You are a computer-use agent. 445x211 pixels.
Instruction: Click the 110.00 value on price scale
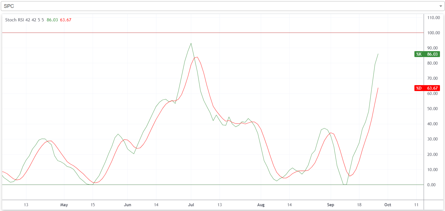point(433,18)
